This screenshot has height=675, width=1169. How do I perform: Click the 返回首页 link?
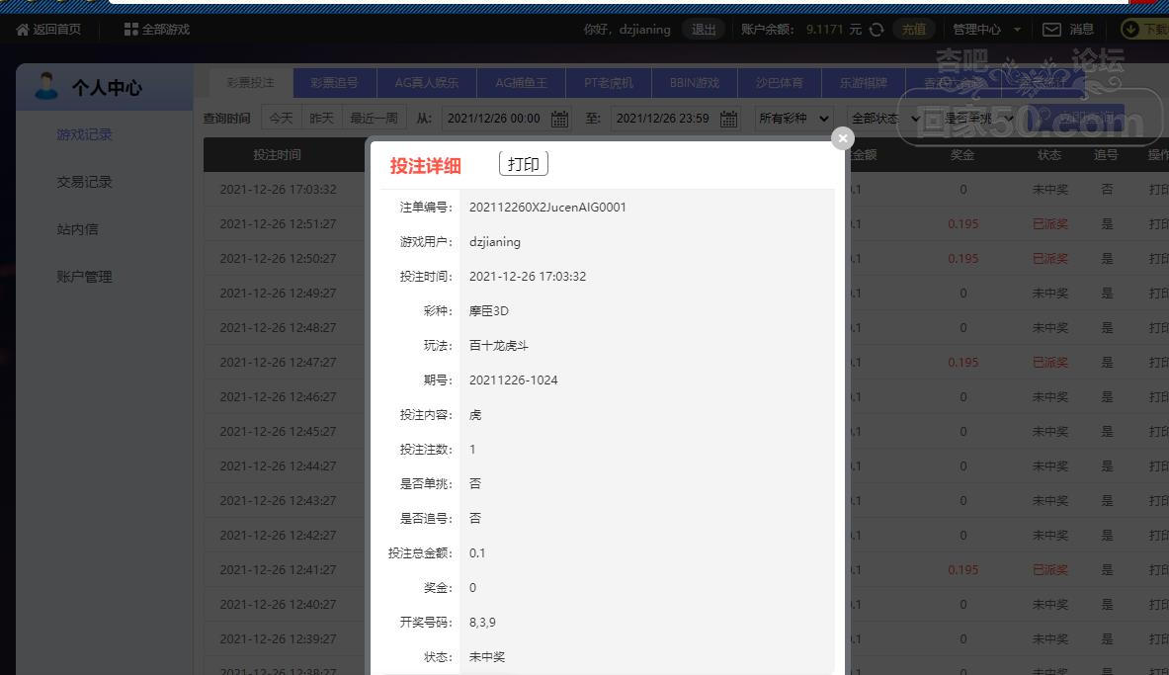[x=56, y=29]
